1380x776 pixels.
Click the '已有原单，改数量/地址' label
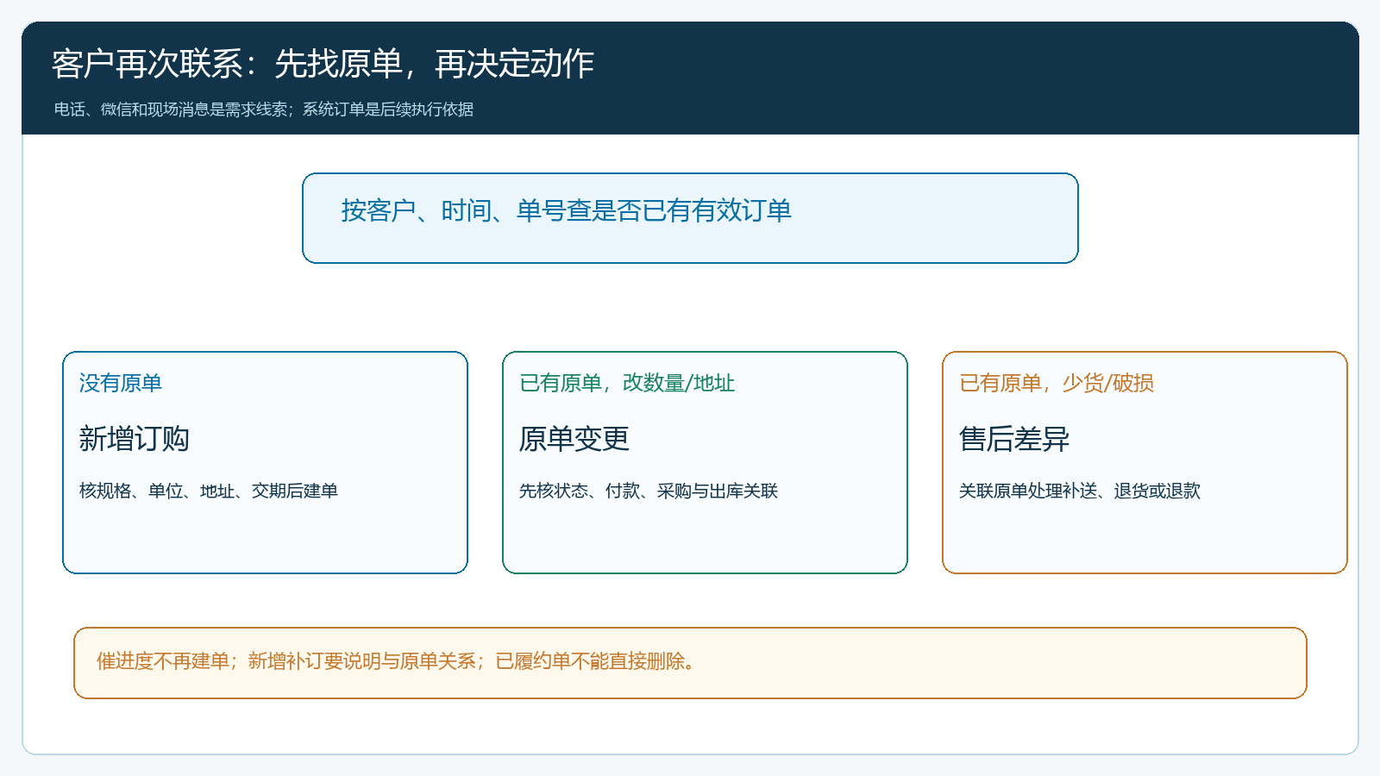tap(627, 383)
